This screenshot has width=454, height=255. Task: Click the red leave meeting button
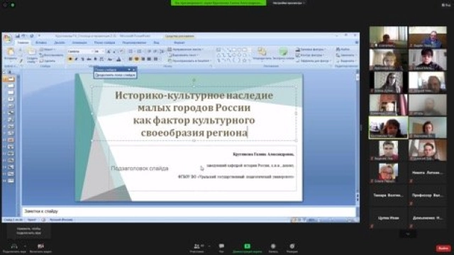(x=443, y=248)
